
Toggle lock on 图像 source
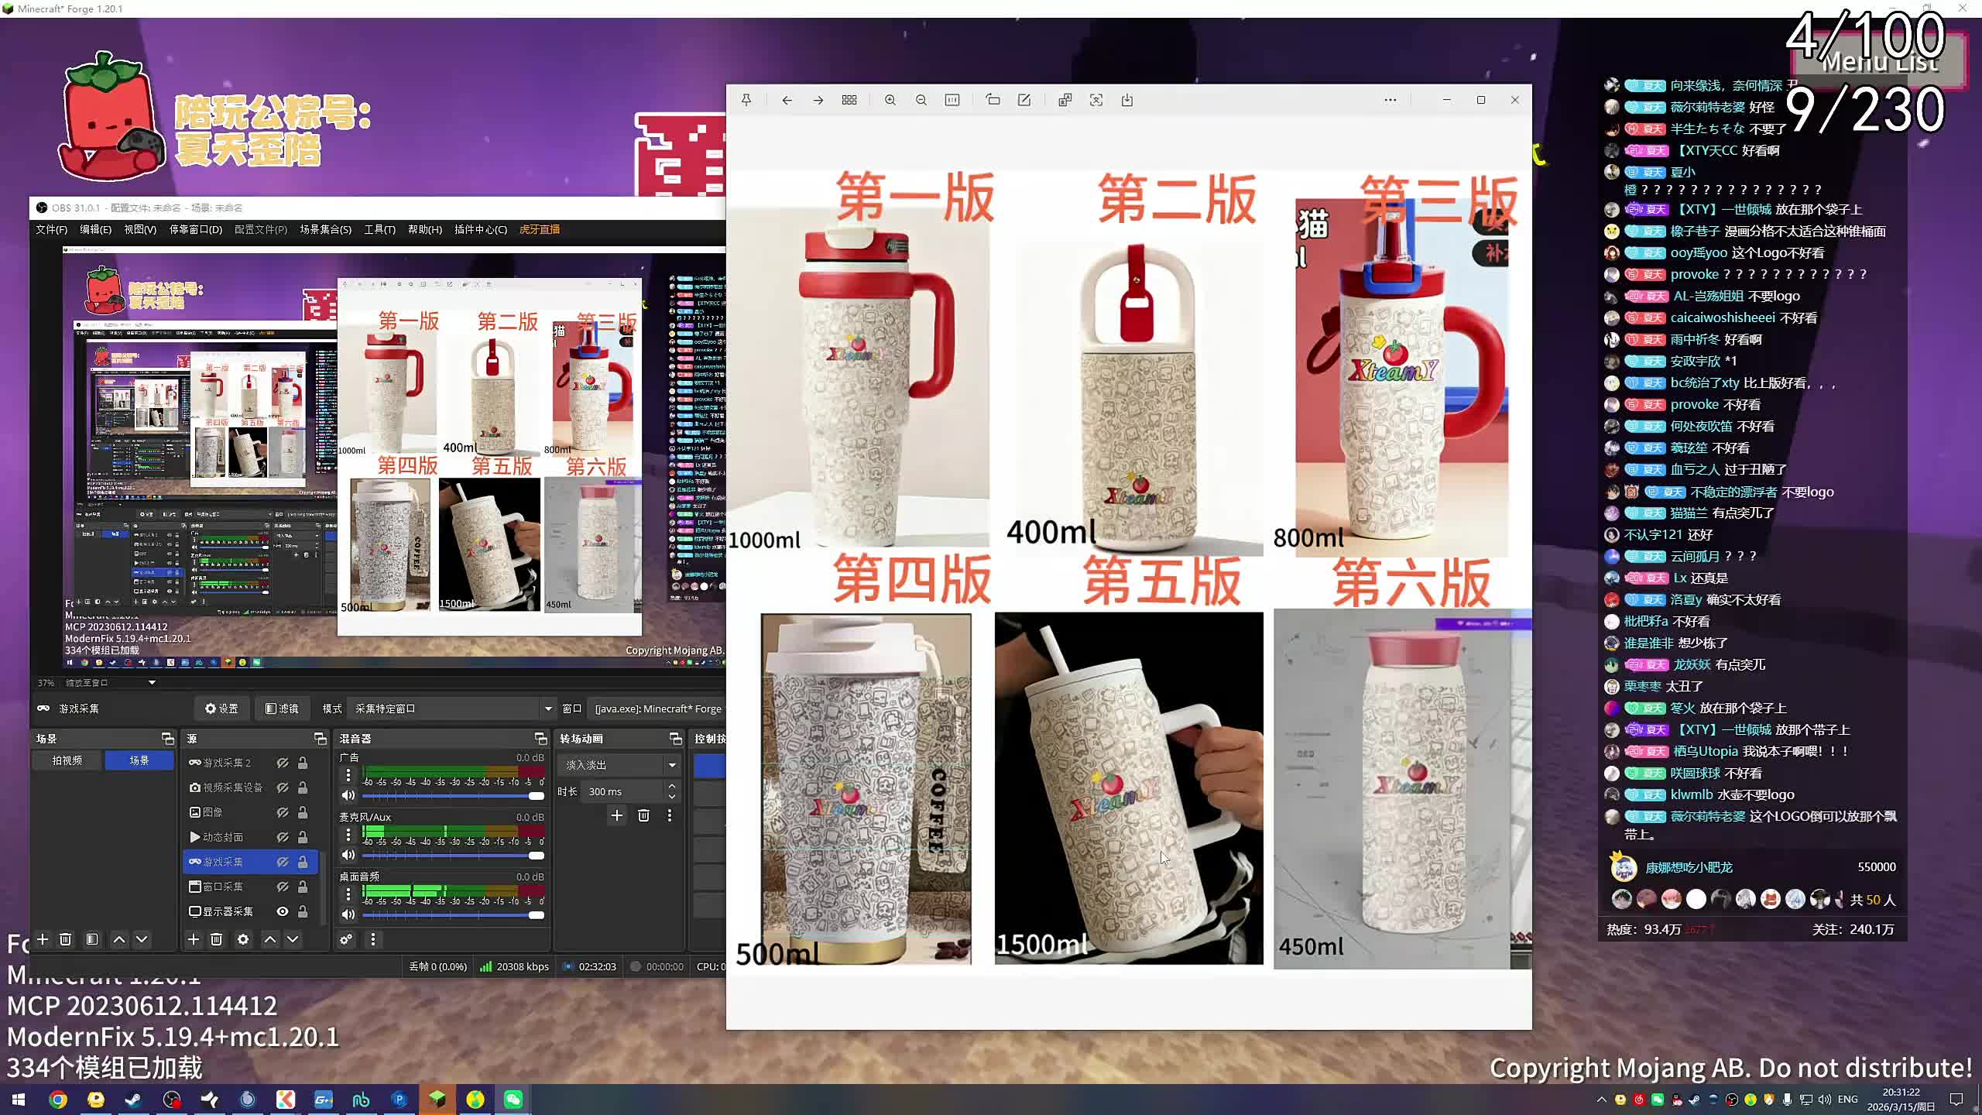click(x=303, y=812)
